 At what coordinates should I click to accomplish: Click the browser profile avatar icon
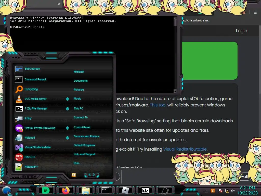[x=244, y=12]
